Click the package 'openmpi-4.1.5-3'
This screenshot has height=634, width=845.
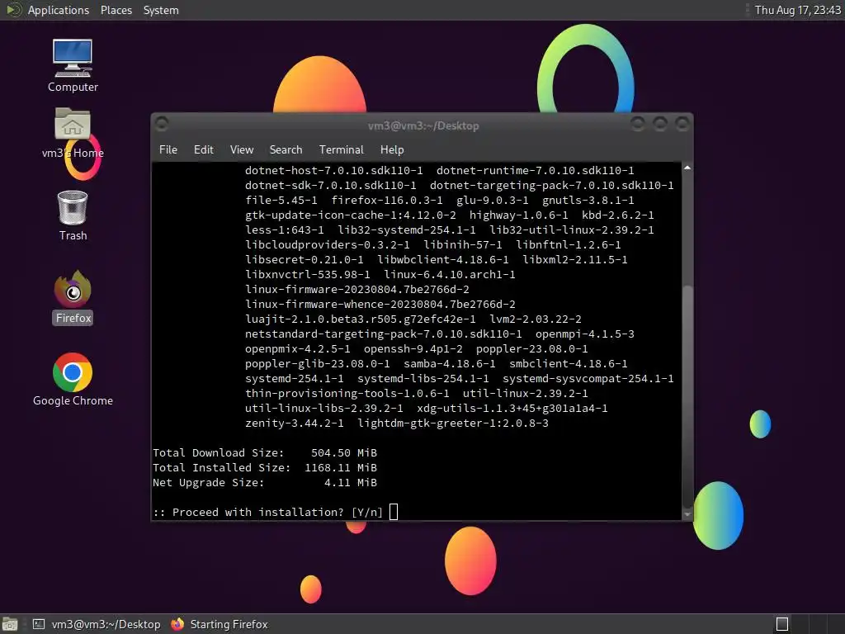585,334
